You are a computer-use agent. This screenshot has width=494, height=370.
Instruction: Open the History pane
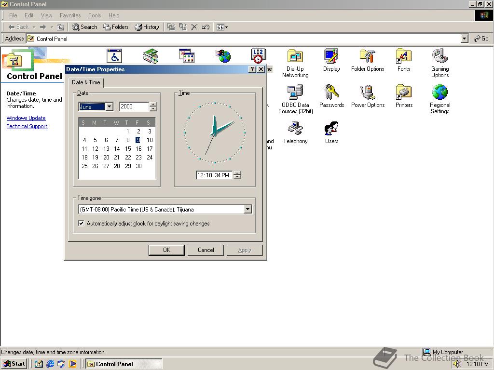(147, 27)
